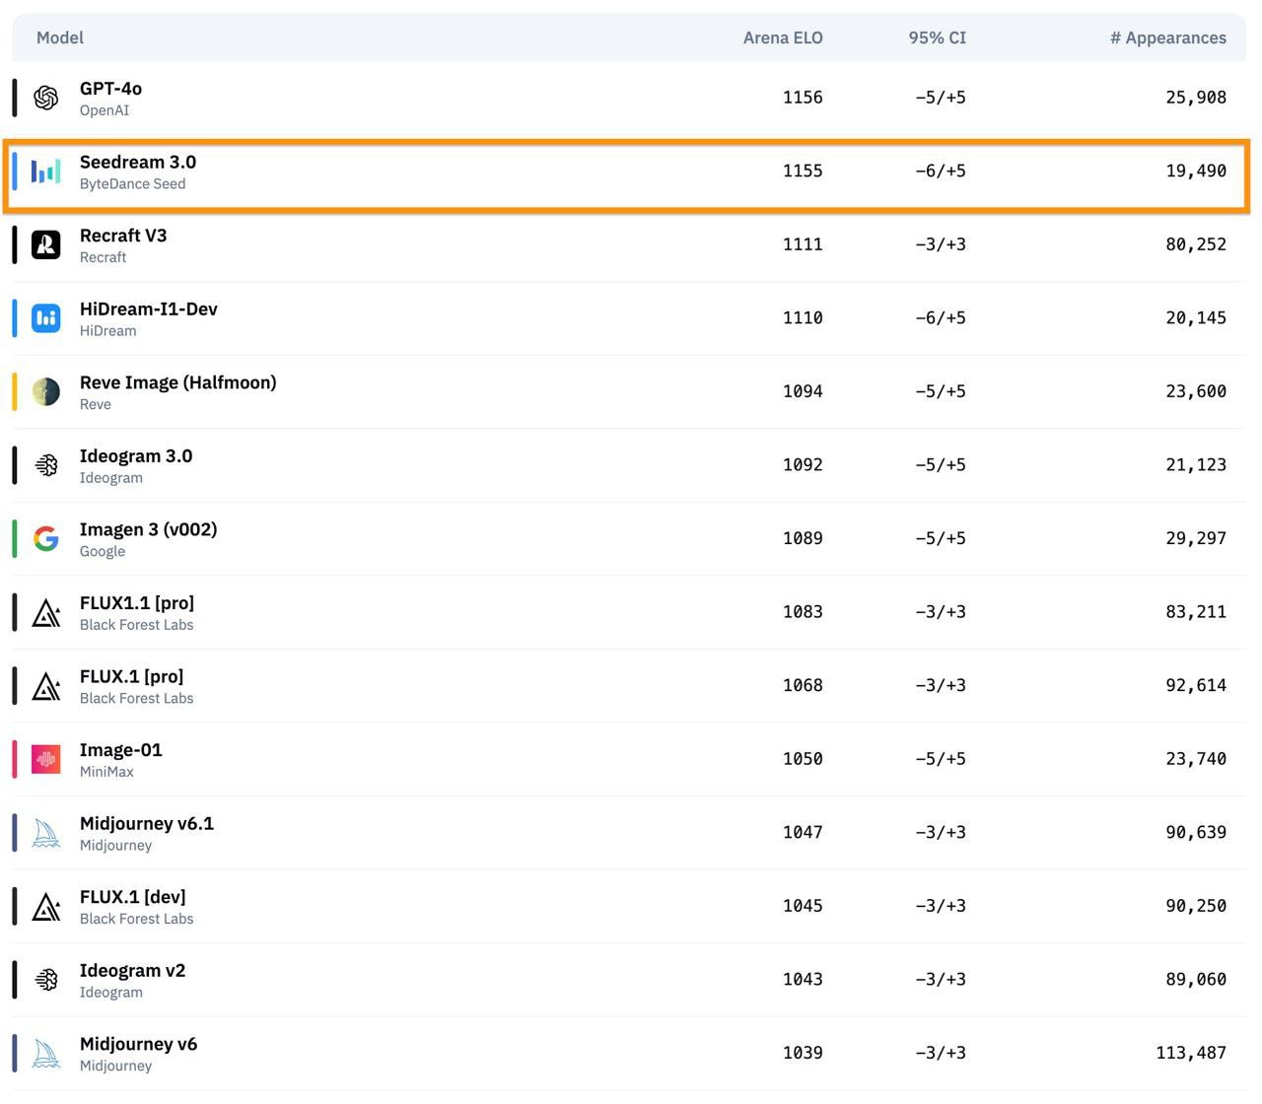
Task: Open the FLUX1.1 [pro] model name
Action: tap(137, 603)
